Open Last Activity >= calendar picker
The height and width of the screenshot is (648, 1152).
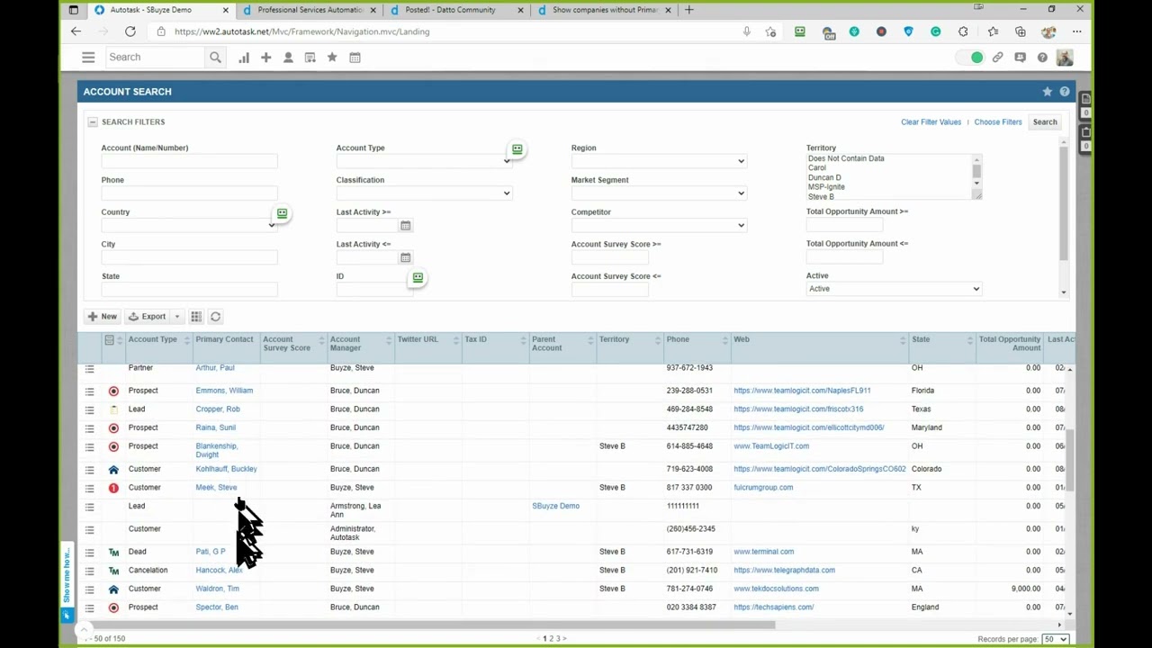405,226
